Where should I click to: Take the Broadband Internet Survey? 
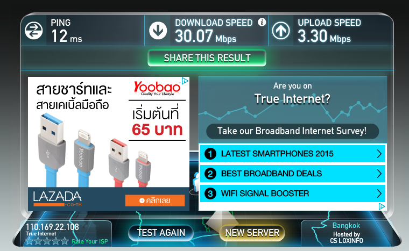pos(292,131)
